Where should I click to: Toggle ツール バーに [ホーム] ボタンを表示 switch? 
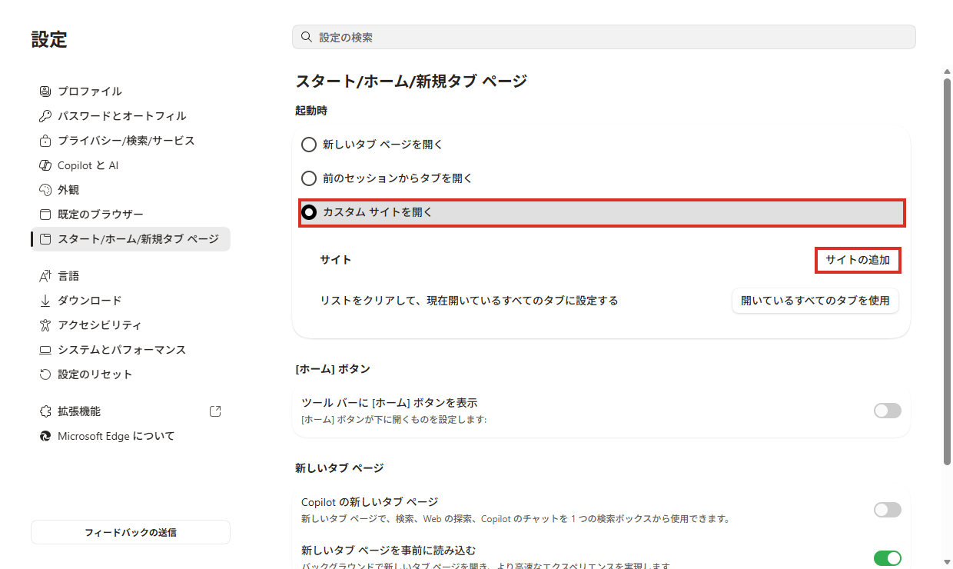pos(887,411)
